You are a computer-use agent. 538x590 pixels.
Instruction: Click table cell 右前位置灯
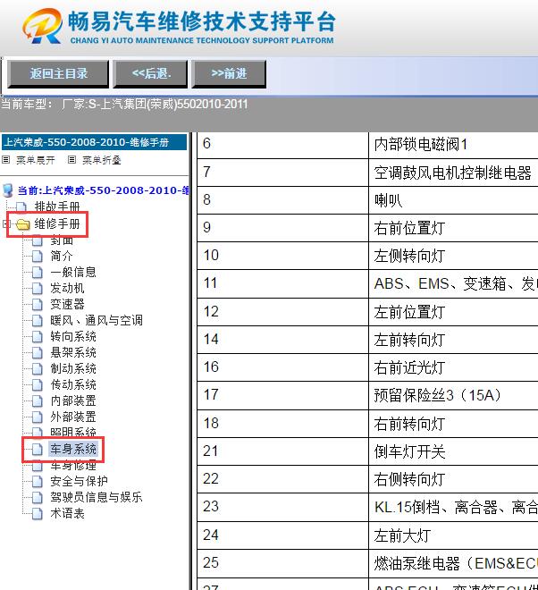453,228
